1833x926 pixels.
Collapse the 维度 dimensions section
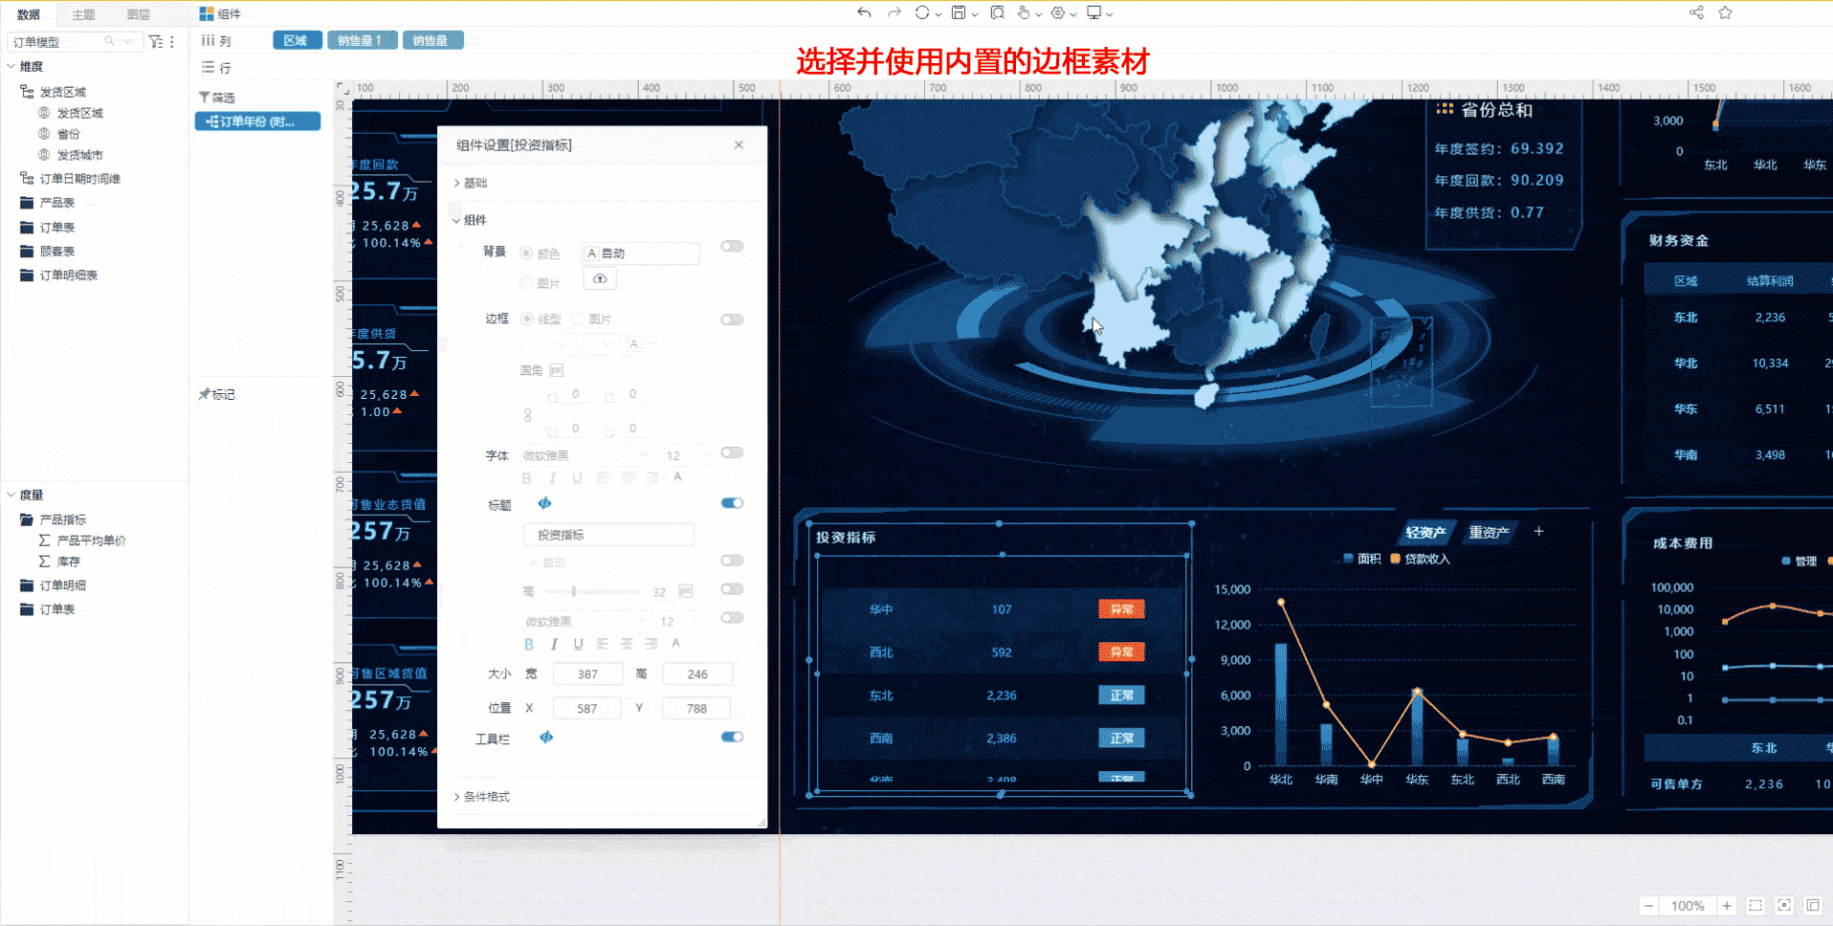point(11,66)
